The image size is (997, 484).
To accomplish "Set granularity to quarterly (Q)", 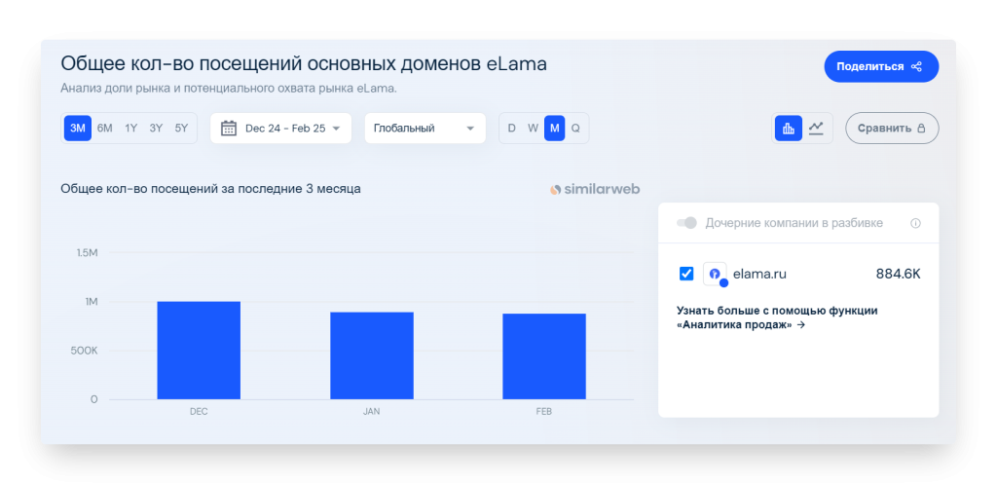I will click(575, 128).
